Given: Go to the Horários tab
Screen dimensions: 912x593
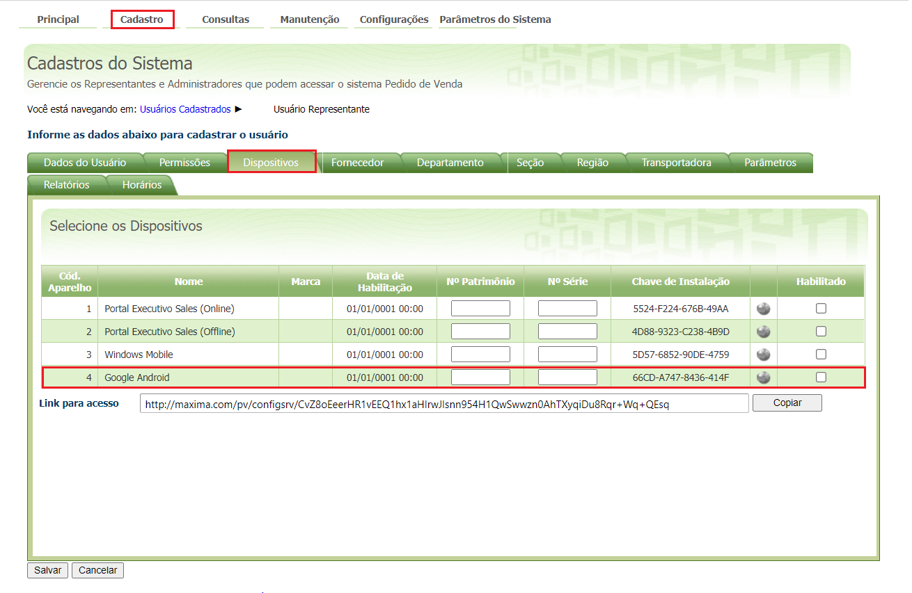Looking at the screenshot, I should 142,185.
